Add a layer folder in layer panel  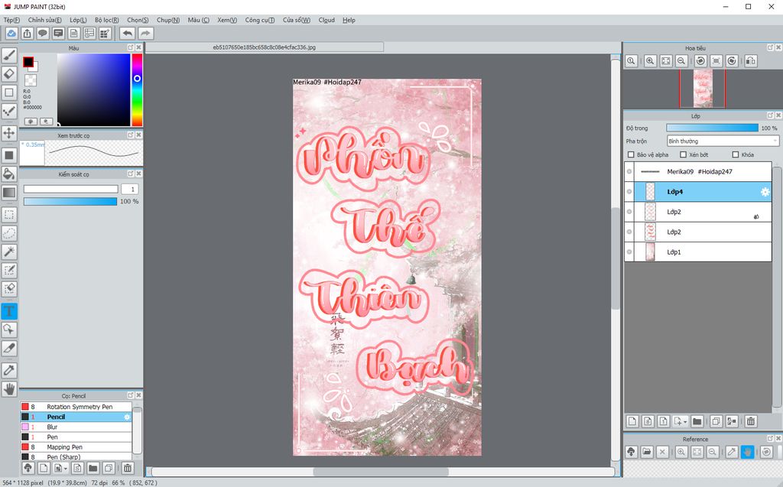pyautogui.click(x=697, y=421)
